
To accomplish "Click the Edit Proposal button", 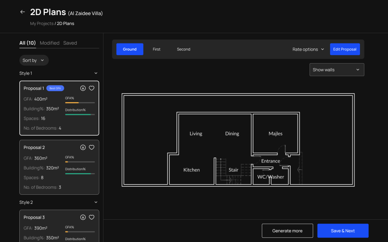I will [x=344, y=49].
